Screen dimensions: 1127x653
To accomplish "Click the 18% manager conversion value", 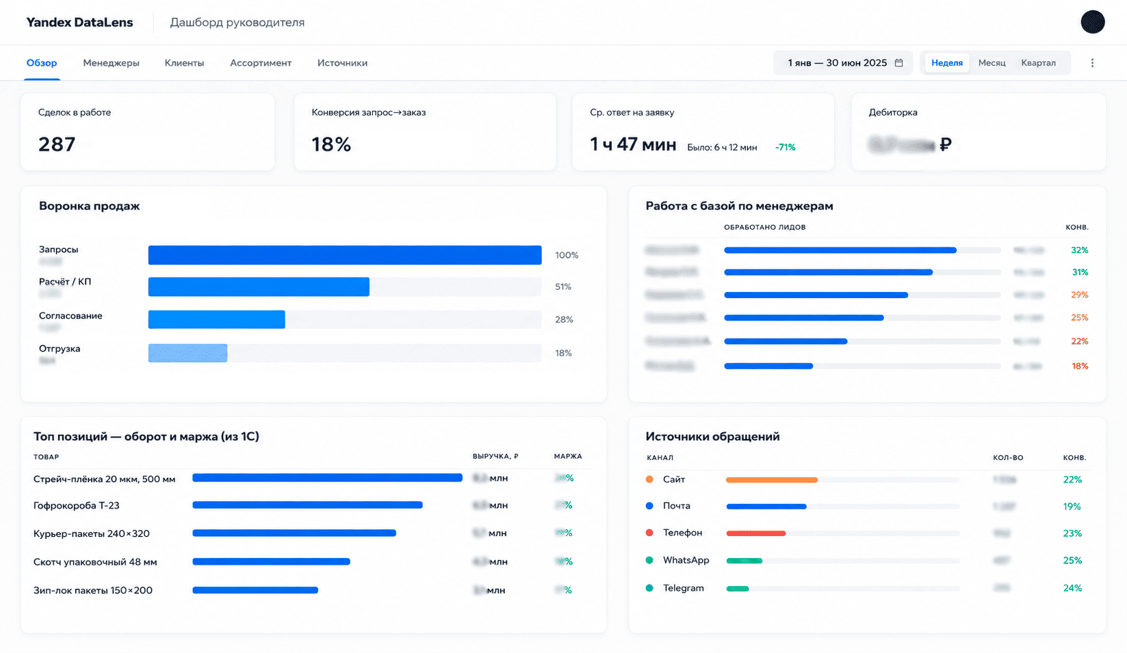I will click(x=1080, y=366).
